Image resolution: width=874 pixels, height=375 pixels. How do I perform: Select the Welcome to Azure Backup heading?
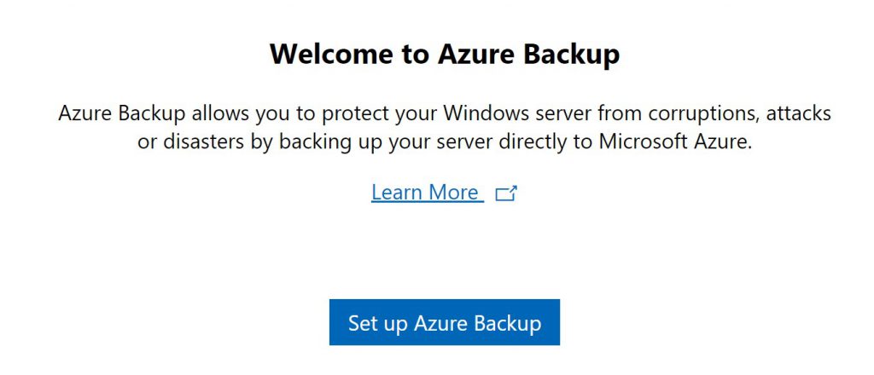click(x=444, y=54)
